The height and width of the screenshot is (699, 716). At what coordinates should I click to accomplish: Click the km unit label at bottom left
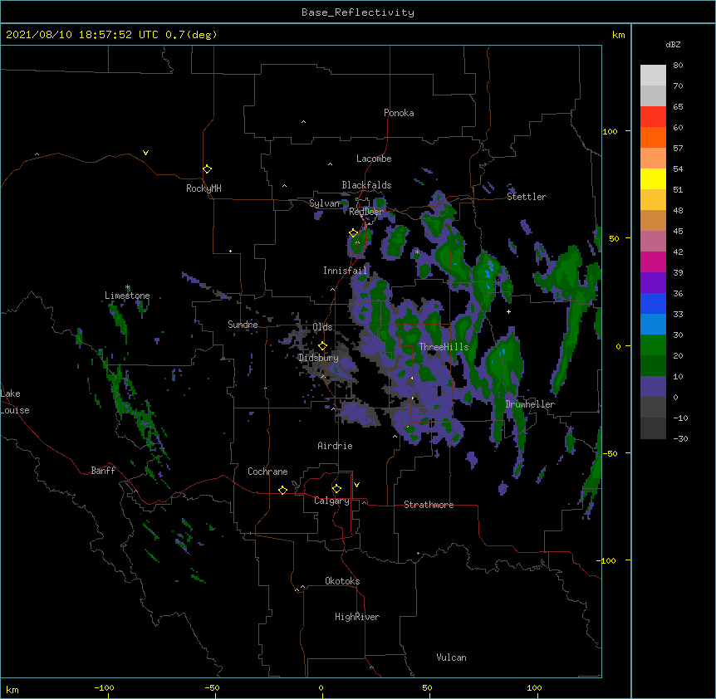(x=12, y=690)
